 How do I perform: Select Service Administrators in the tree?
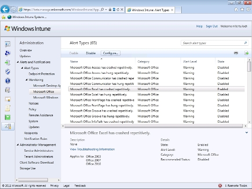coord(39,151)
